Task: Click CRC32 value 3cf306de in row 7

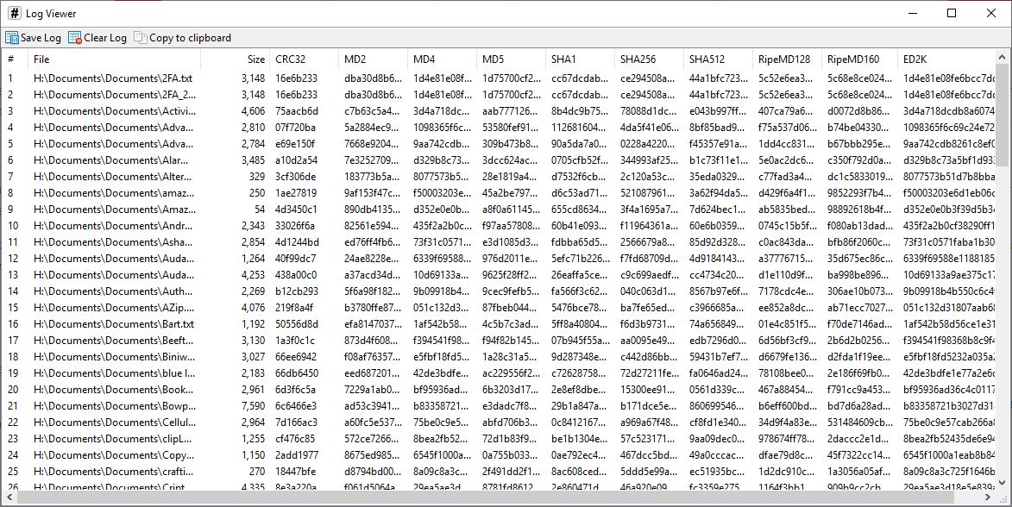Action: click(296, 177)
